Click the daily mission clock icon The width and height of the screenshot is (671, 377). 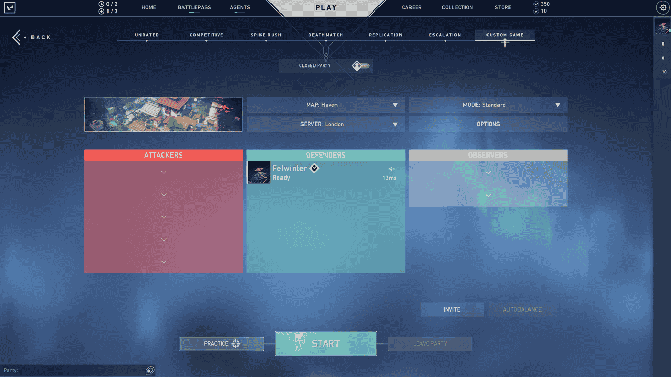click(x=101, y=4)
